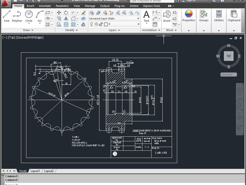Viewport: 246px width, 185px height.
Task: Open the Layer Properties manager
Action: tap(92, 12)
